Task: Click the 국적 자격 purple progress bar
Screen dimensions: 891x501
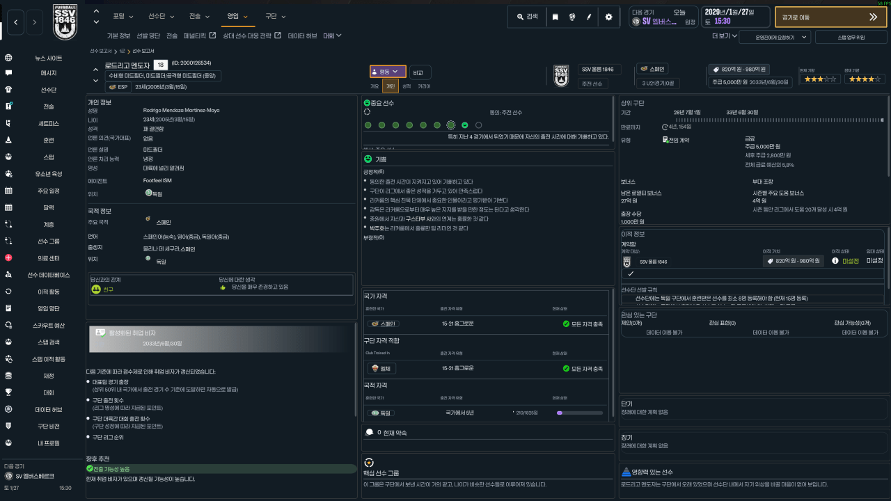Action: pyautogui.click(x=579, y=413)
